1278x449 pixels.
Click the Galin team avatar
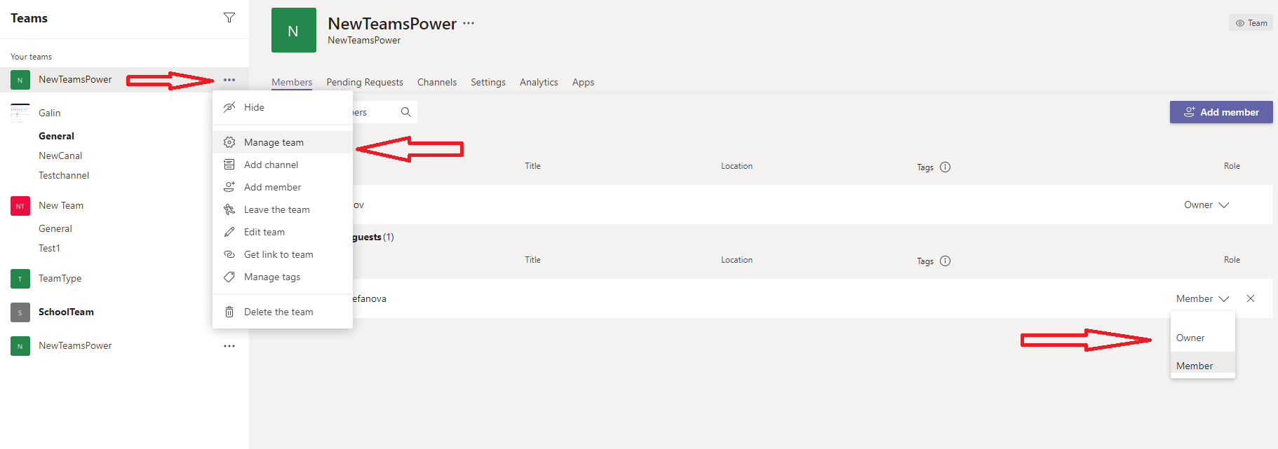point(20,113)
